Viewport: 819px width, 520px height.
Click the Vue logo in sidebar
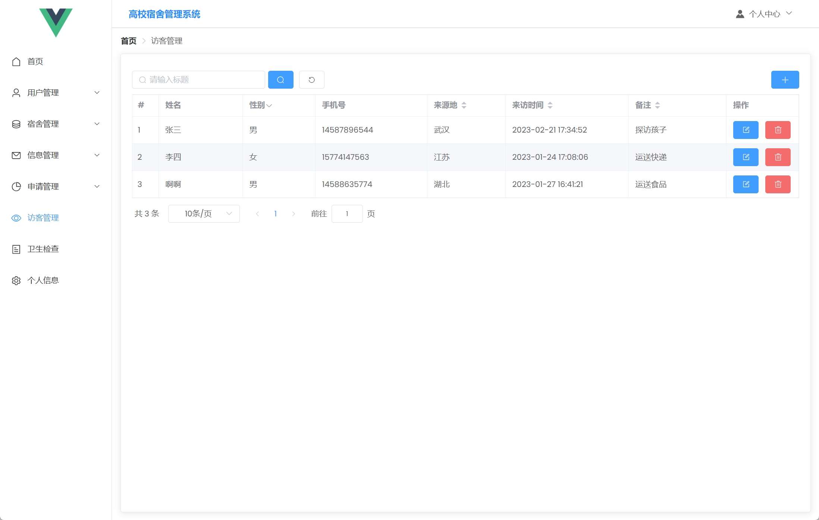click(56, 22)
